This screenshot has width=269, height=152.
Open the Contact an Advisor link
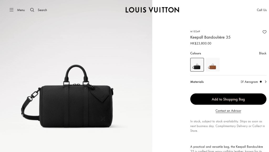[x=228, y=111]
